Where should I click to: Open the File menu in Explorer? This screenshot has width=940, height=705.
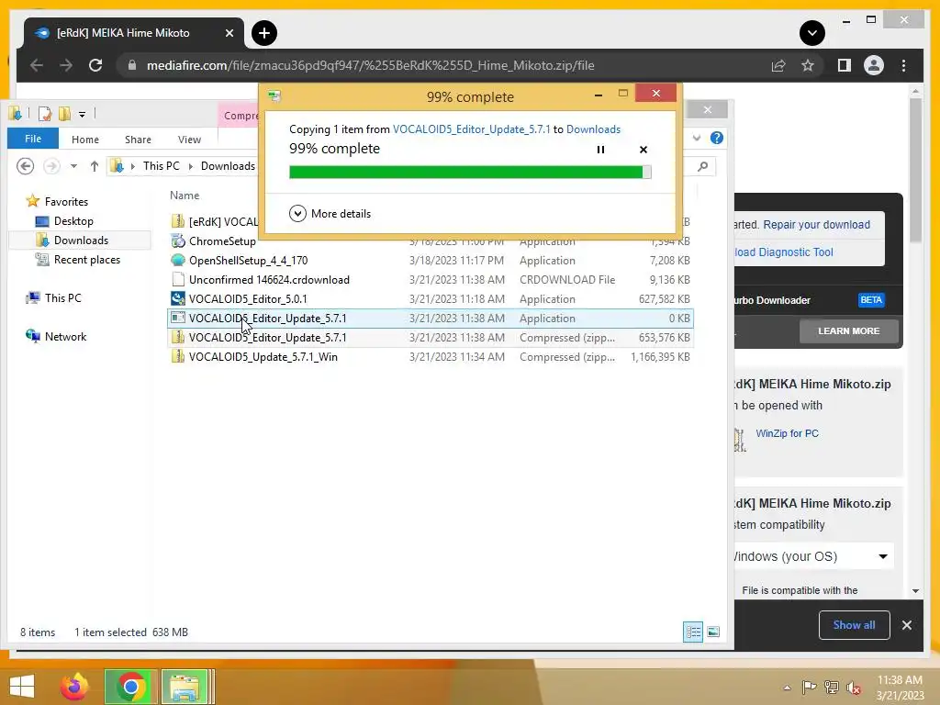(33, 139)
